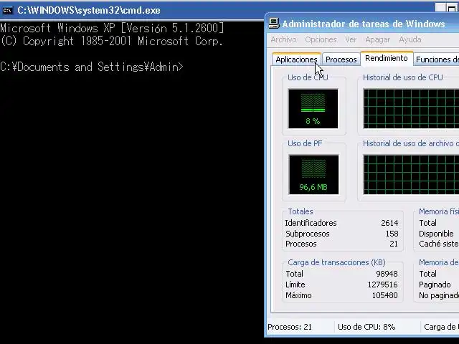The width and height of the screenshot is (459, 344).
Task: Open the Ver menu
Action: tap(351, 39)
